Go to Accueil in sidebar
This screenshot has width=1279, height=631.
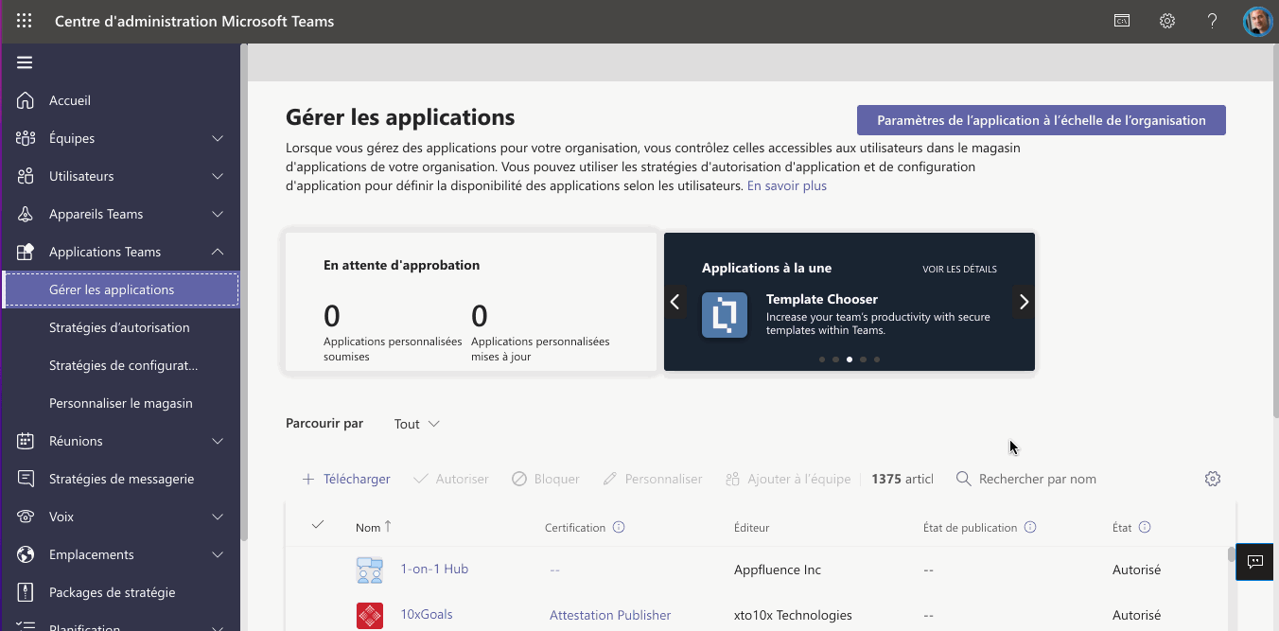[x=70, y=100]
